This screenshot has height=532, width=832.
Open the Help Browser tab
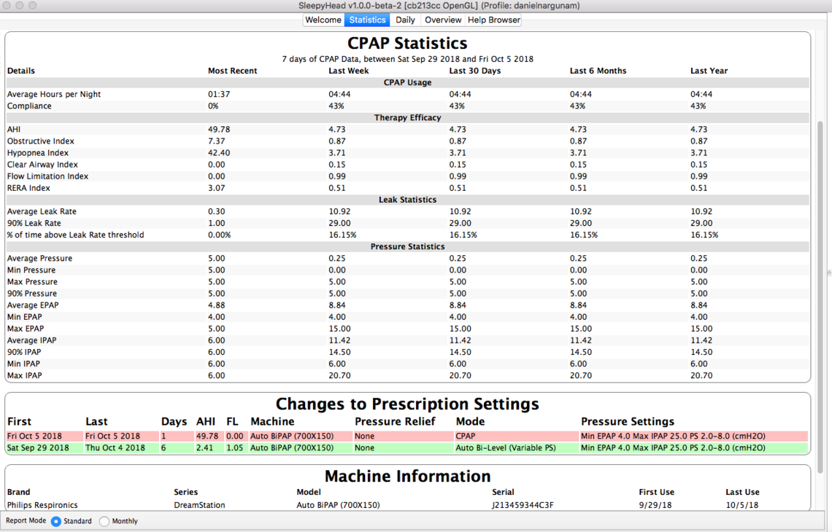tap(494, 20)
